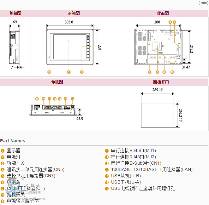Screen dimensions: 209x205
Task: Select callout marker 15 above bottom view
Action: coord(72,99)
